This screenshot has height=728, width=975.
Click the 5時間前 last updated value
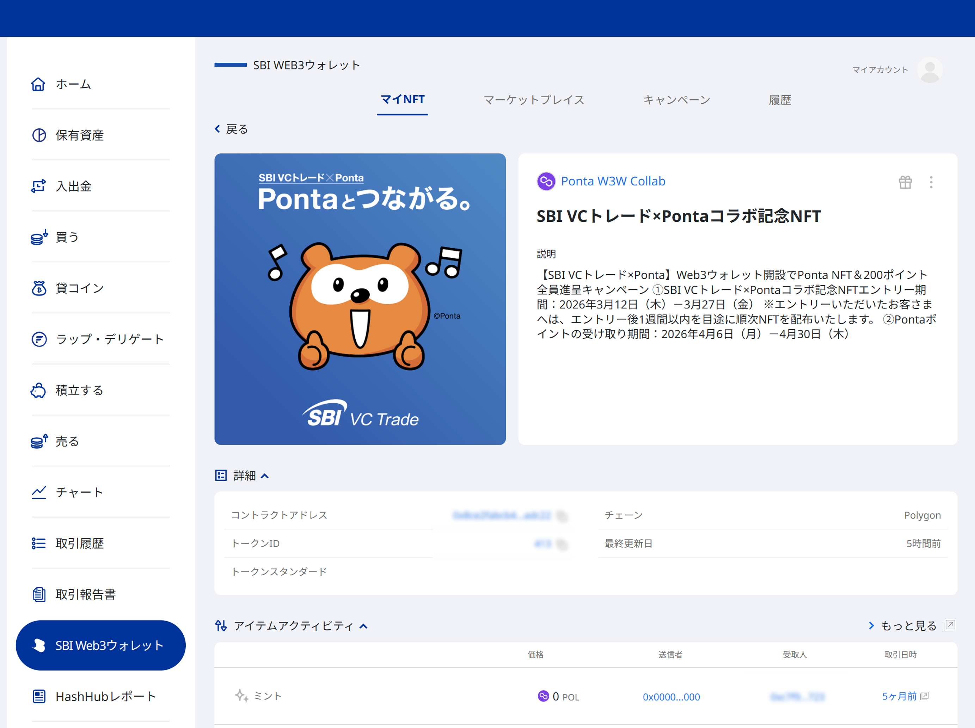pyautogui.click(x=923, y=543)
